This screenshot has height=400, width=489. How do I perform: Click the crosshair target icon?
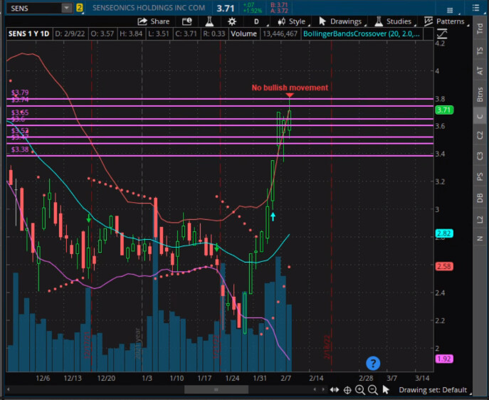tap(347, 390)
